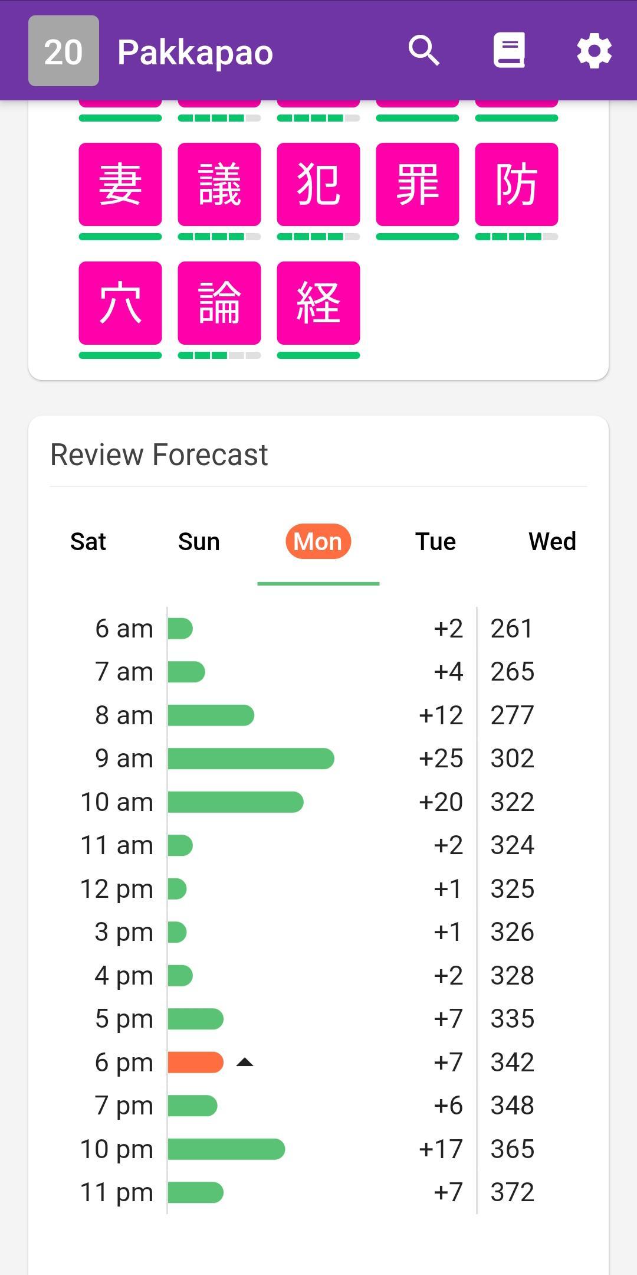Open the kanji tile 経
637x1275 pixels.
coord(318,303)
